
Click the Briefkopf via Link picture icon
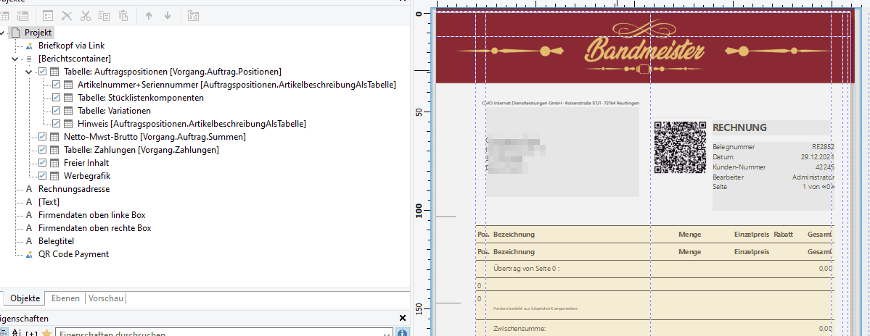tap(30, 46)
